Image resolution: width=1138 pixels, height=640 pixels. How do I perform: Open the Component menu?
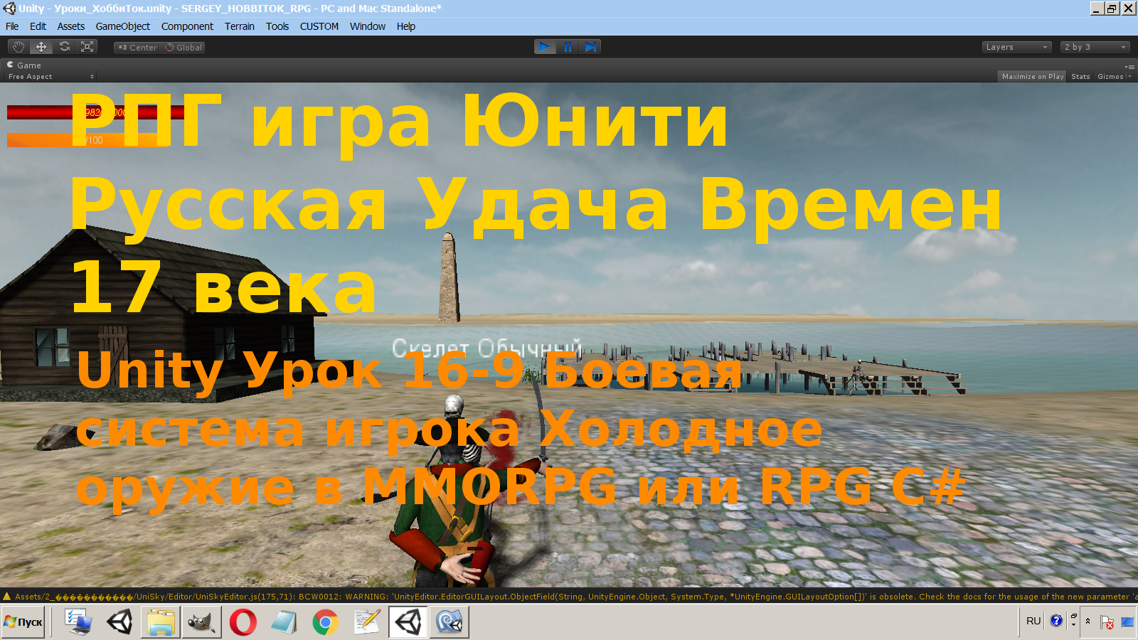point(187,26)
